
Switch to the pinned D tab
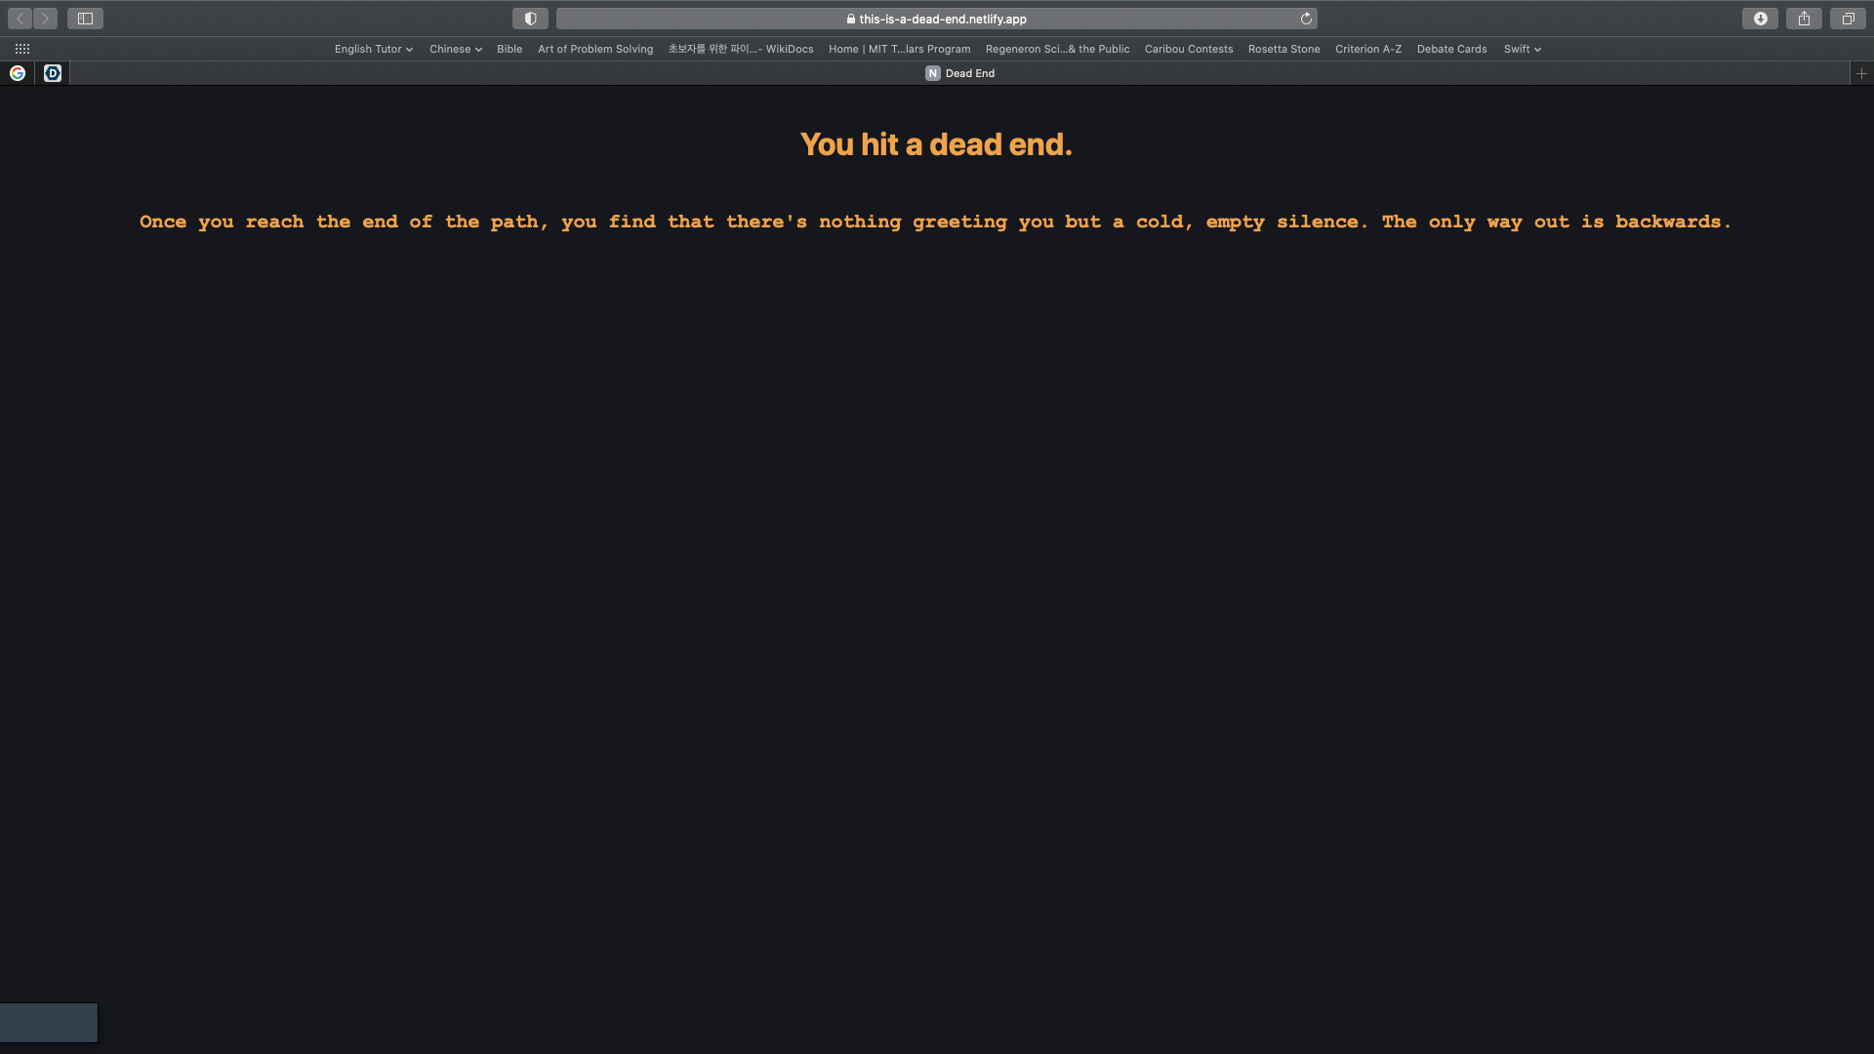[53, 73]
